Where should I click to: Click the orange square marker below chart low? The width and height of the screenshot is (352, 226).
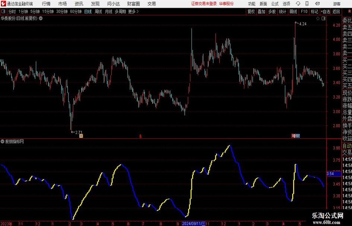(x=81, y=136)
